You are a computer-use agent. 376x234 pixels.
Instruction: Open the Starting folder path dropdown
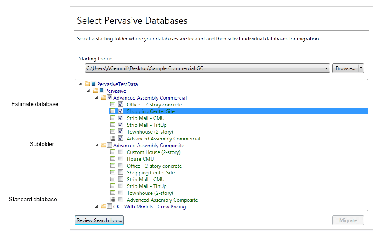(326, 68)
